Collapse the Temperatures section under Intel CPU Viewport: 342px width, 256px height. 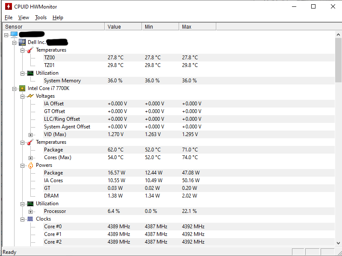[x=22, y=142]
